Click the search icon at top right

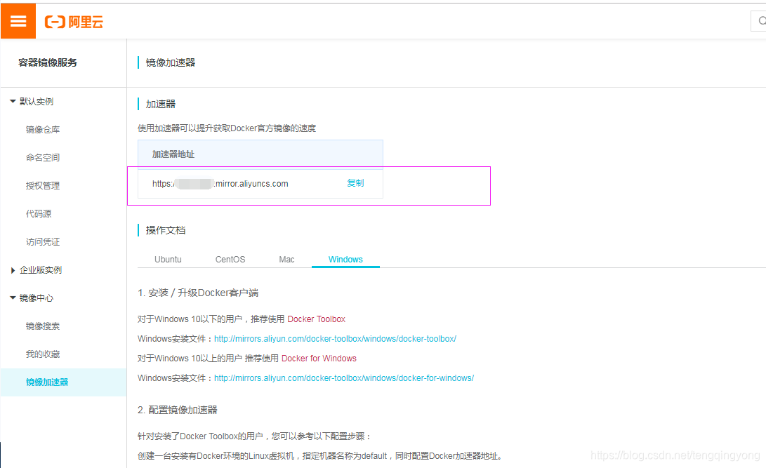[761, 21]
